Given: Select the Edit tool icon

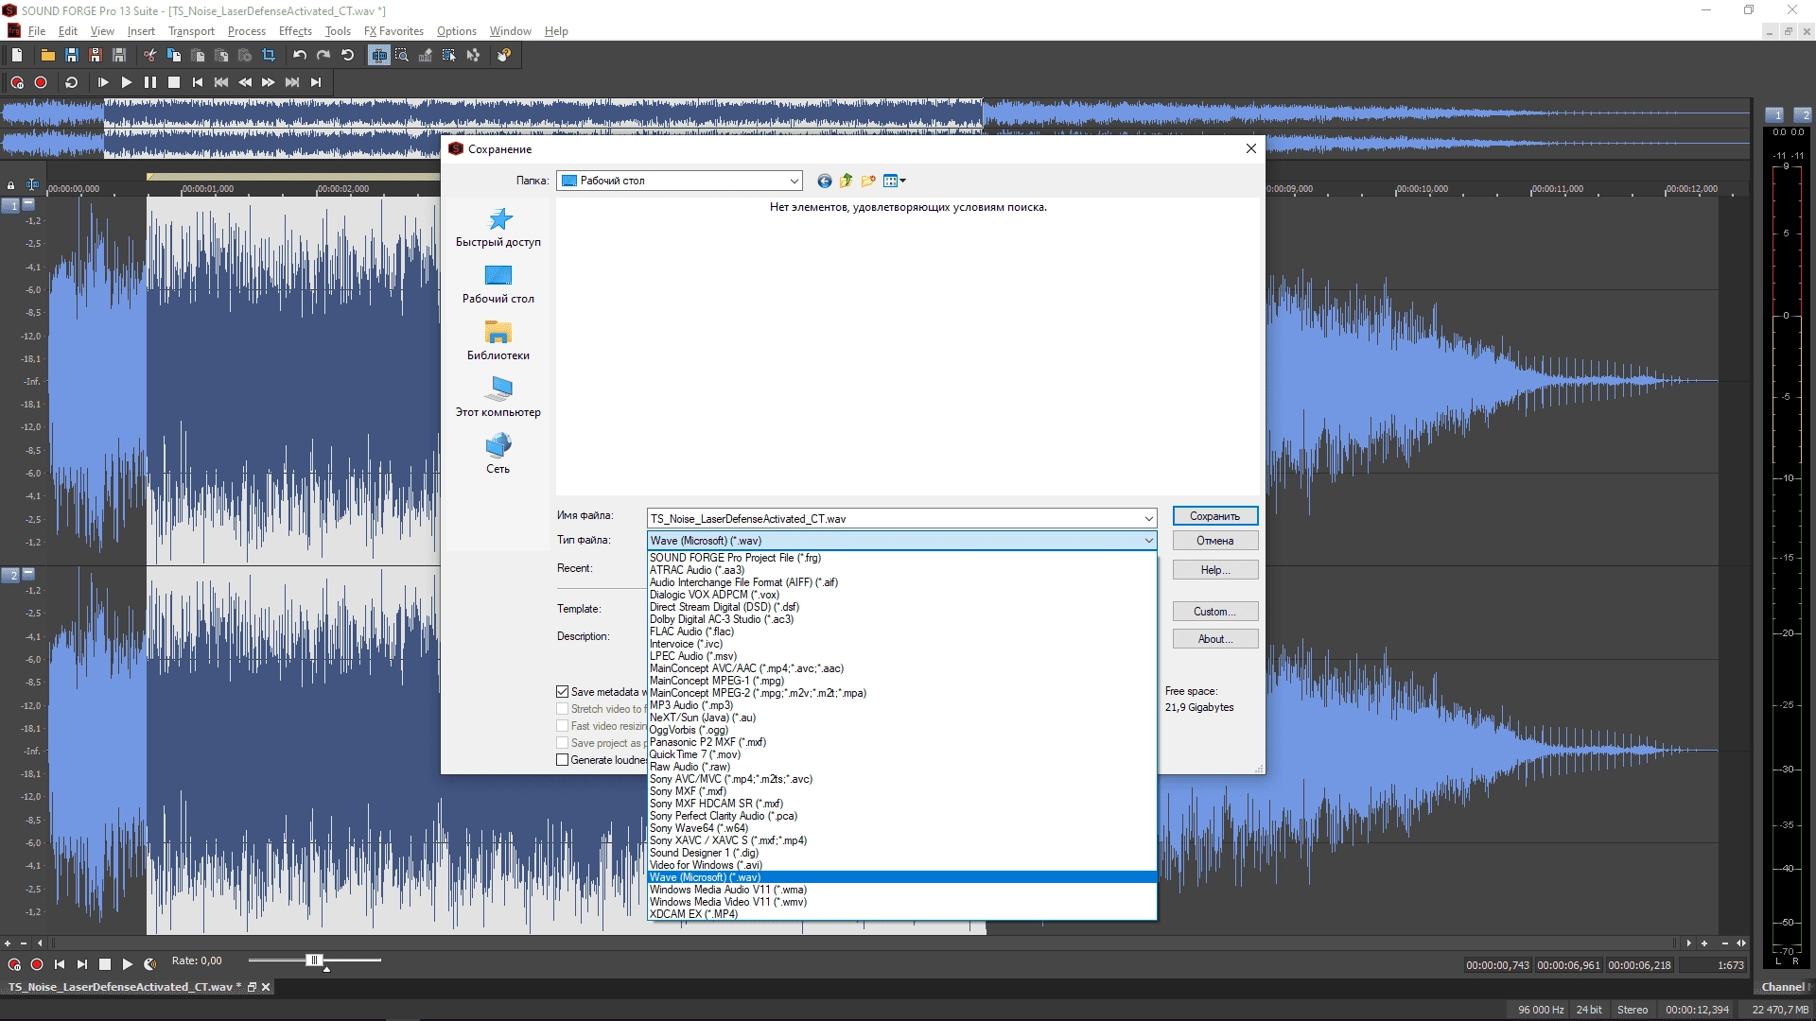Looking at the screenshot, I should click(378, 56).
